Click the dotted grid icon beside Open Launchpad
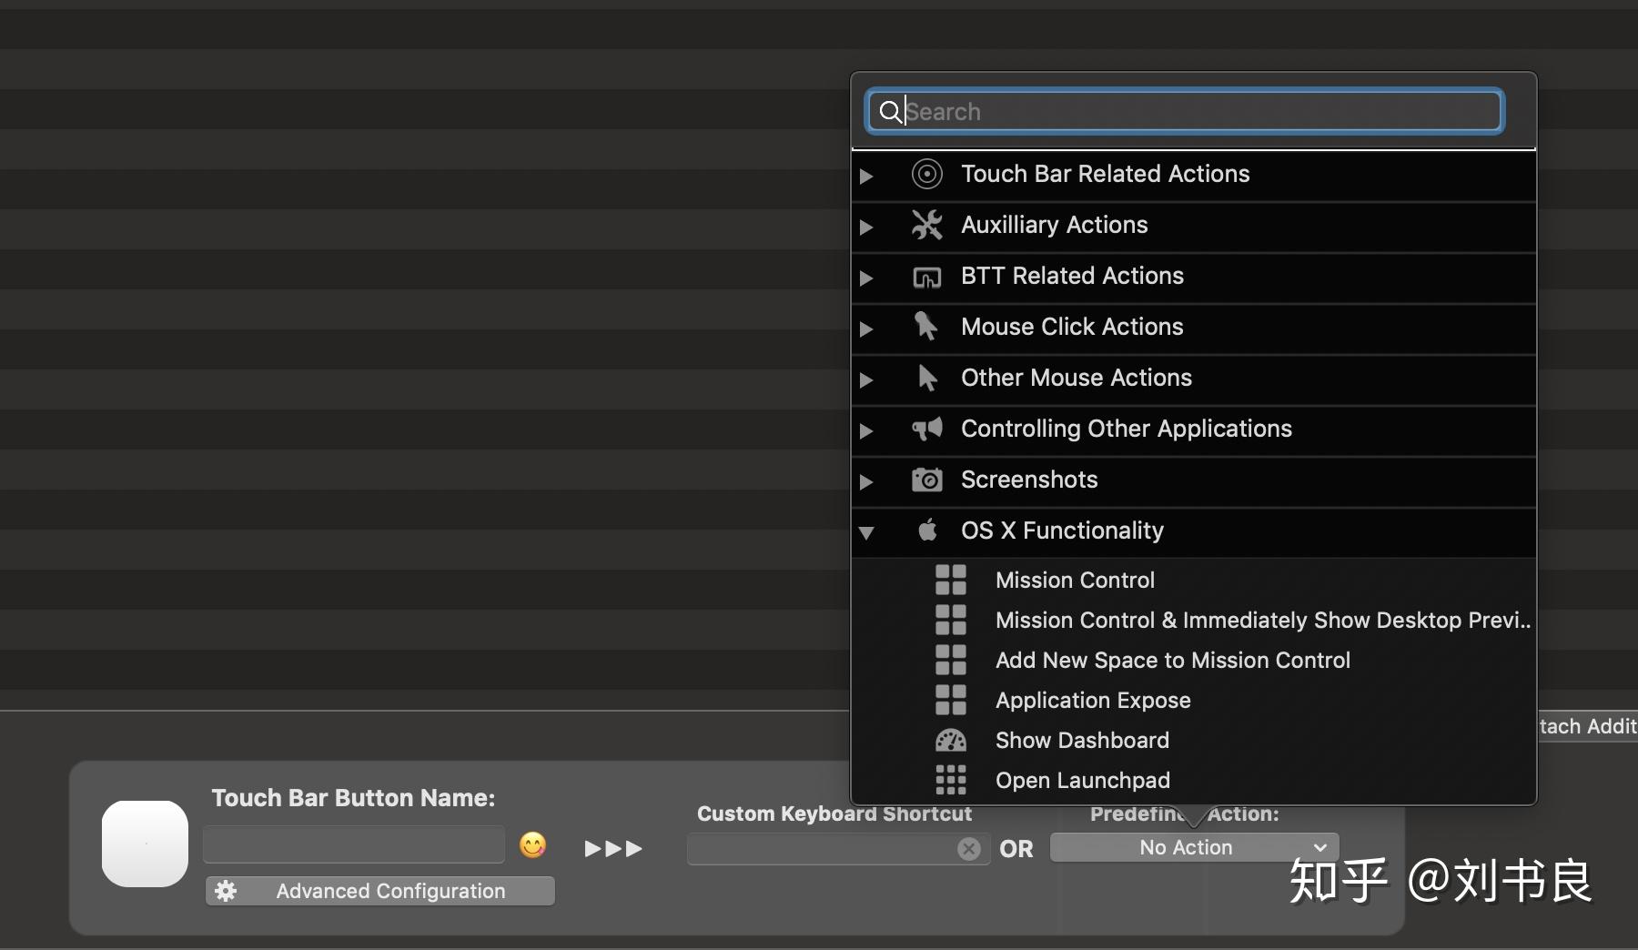The height and width of the screenshot is (950, 1638). 951,780
